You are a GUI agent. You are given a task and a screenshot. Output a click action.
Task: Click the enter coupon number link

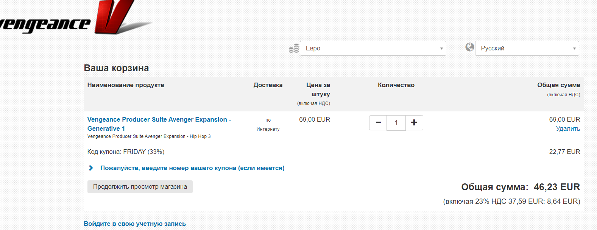click(x=192, y=168)
